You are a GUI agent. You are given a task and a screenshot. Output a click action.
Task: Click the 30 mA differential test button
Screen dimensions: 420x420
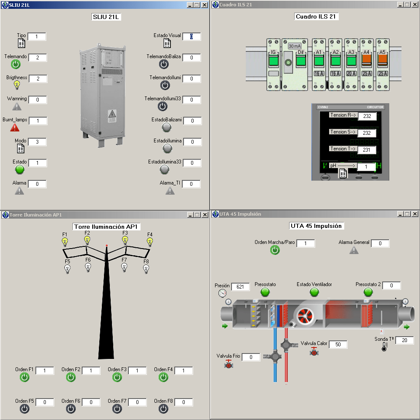tap(288, 62)
